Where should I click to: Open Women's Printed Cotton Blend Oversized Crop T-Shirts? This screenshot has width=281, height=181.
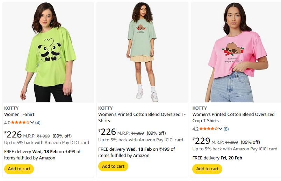click(x=233, y=117)
